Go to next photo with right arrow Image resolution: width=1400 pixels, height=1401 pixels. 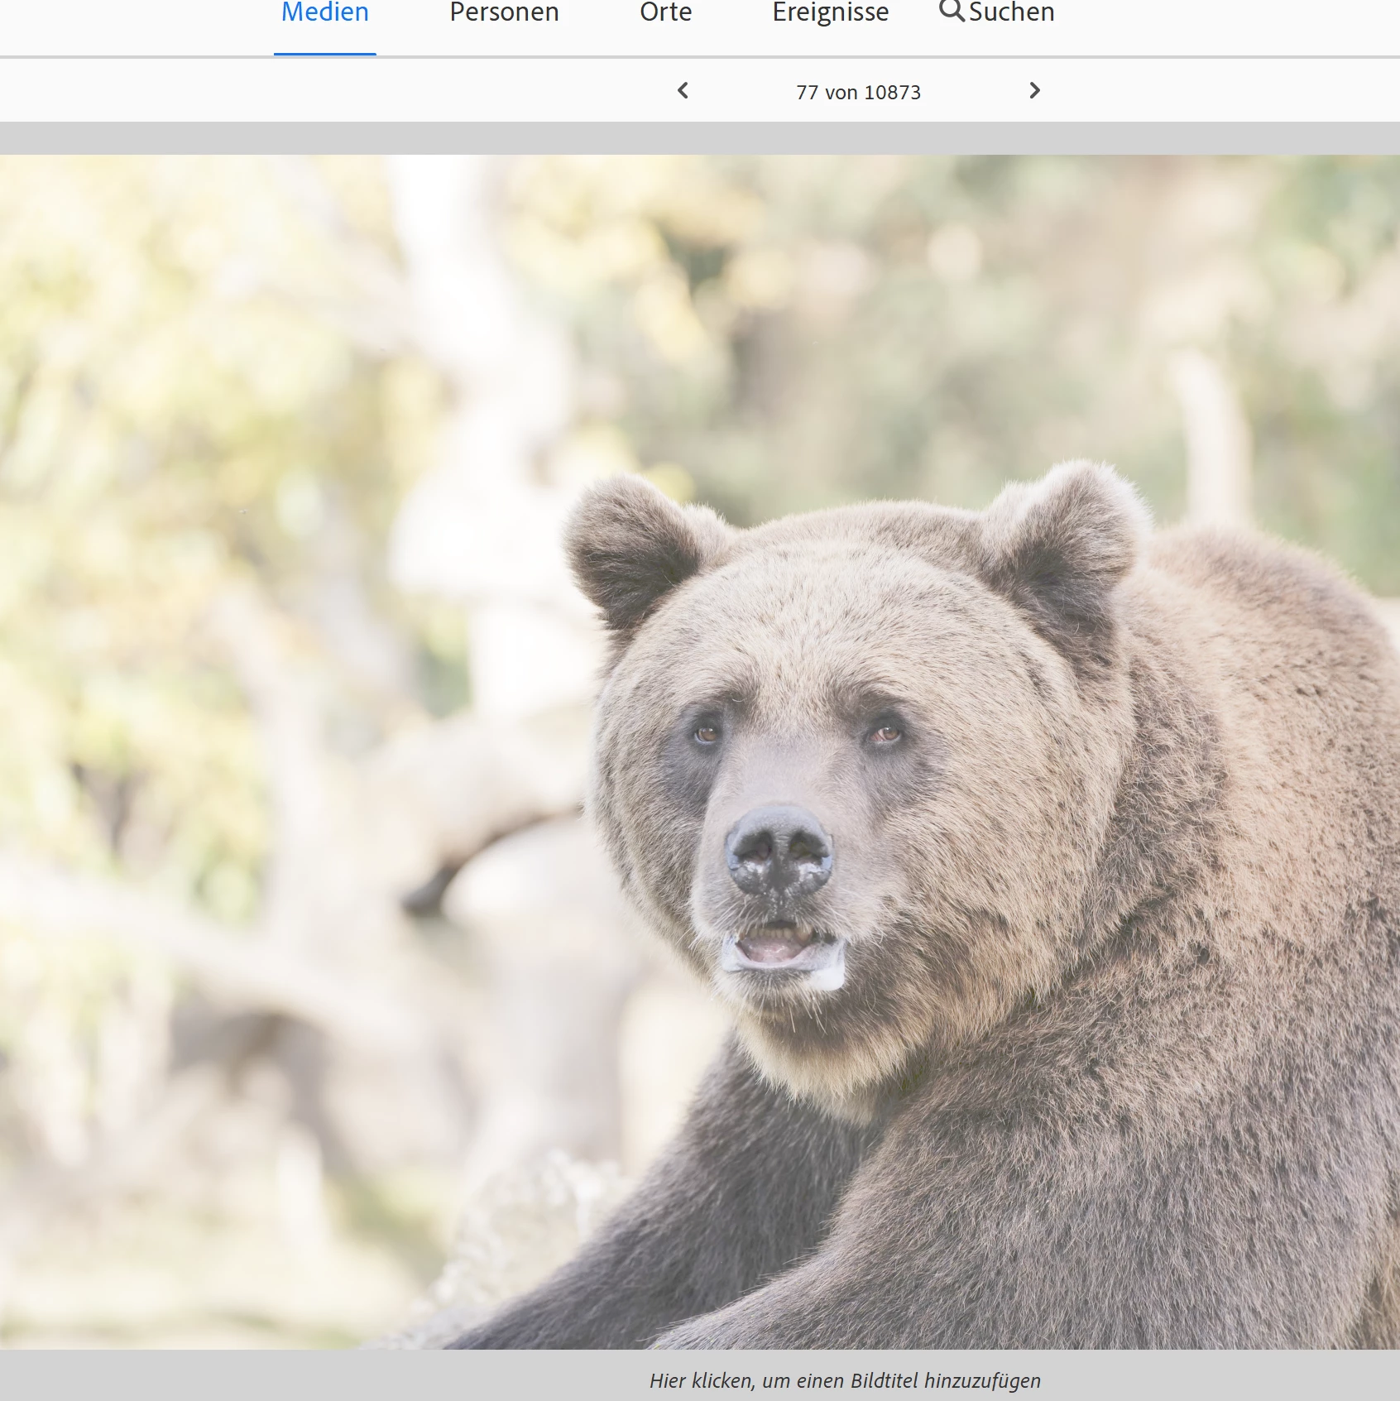click(x=1034, y=91)
